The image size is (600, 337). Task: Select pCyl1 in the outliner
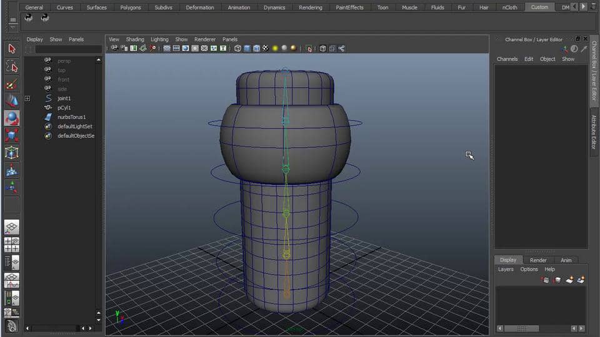64,108
